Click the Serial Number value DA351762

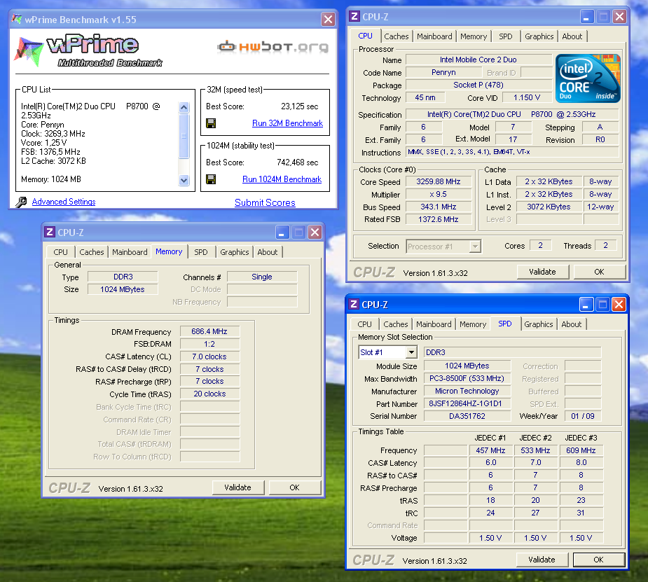point(467,416)
